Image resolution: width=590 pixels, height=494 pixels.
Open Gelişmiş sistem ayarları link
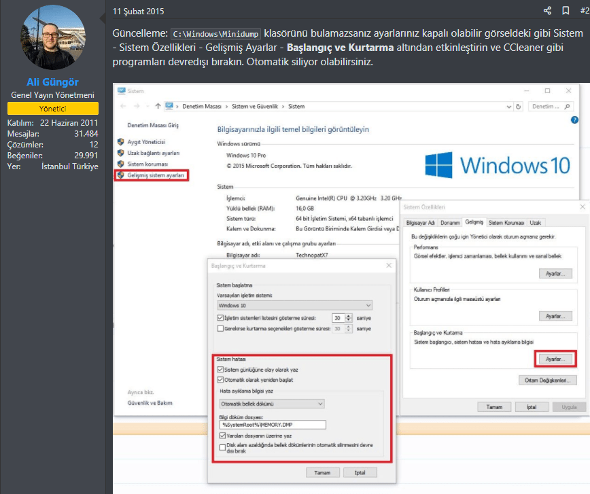click(x=156, y=175)
